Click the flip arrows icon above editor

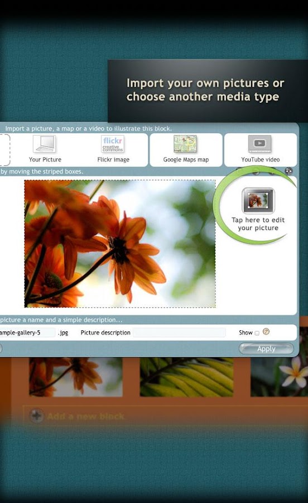(288, 171)
